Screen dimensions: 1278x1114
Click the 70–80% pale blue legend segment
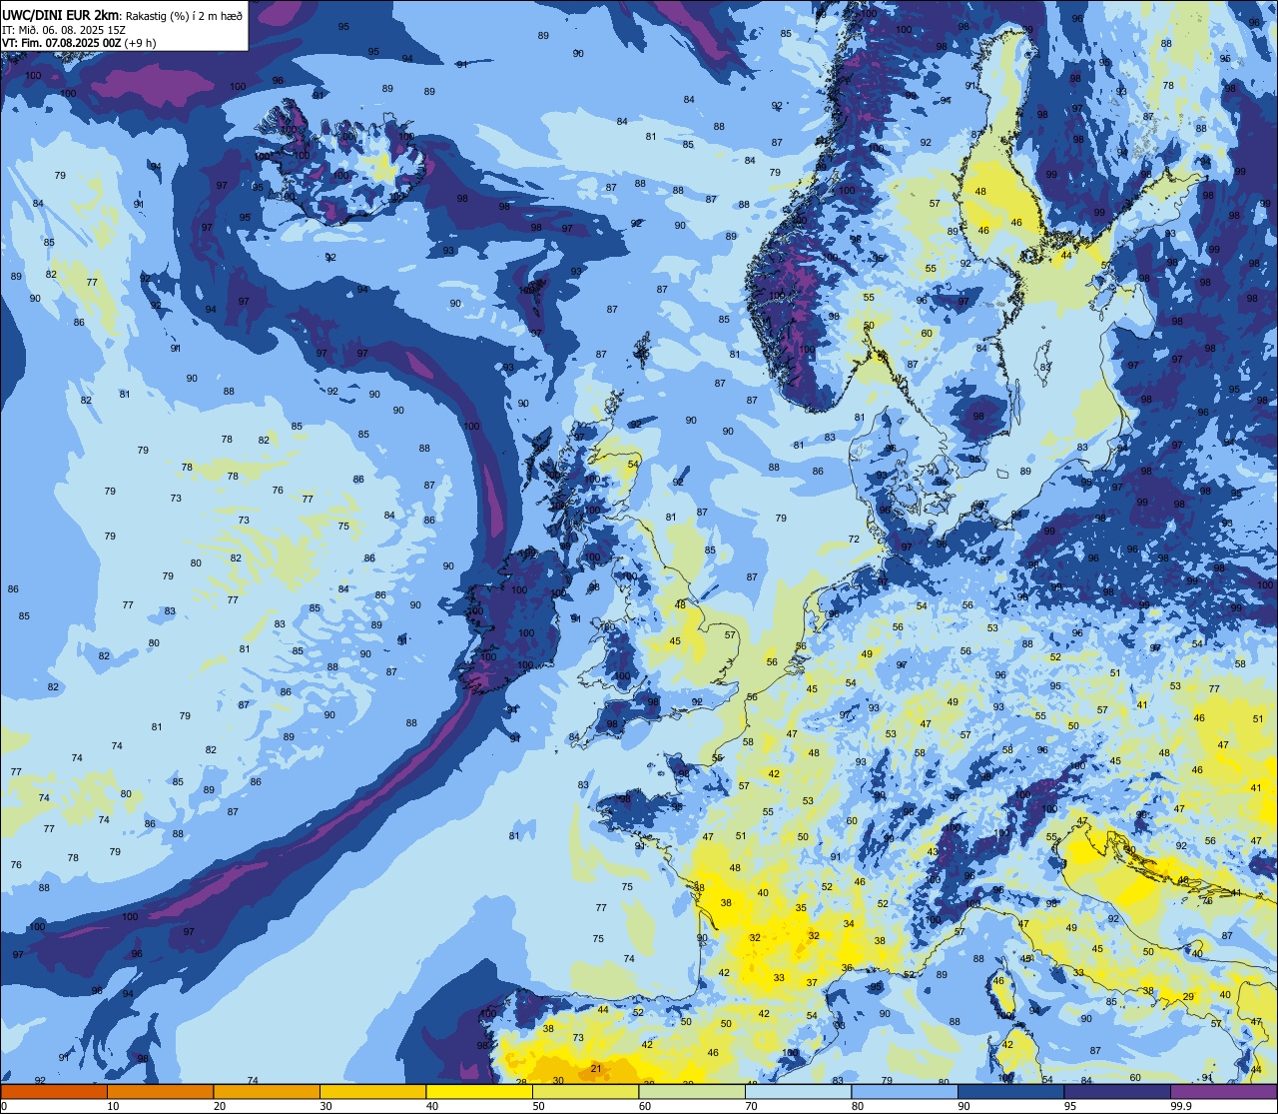coord(799,1091)
